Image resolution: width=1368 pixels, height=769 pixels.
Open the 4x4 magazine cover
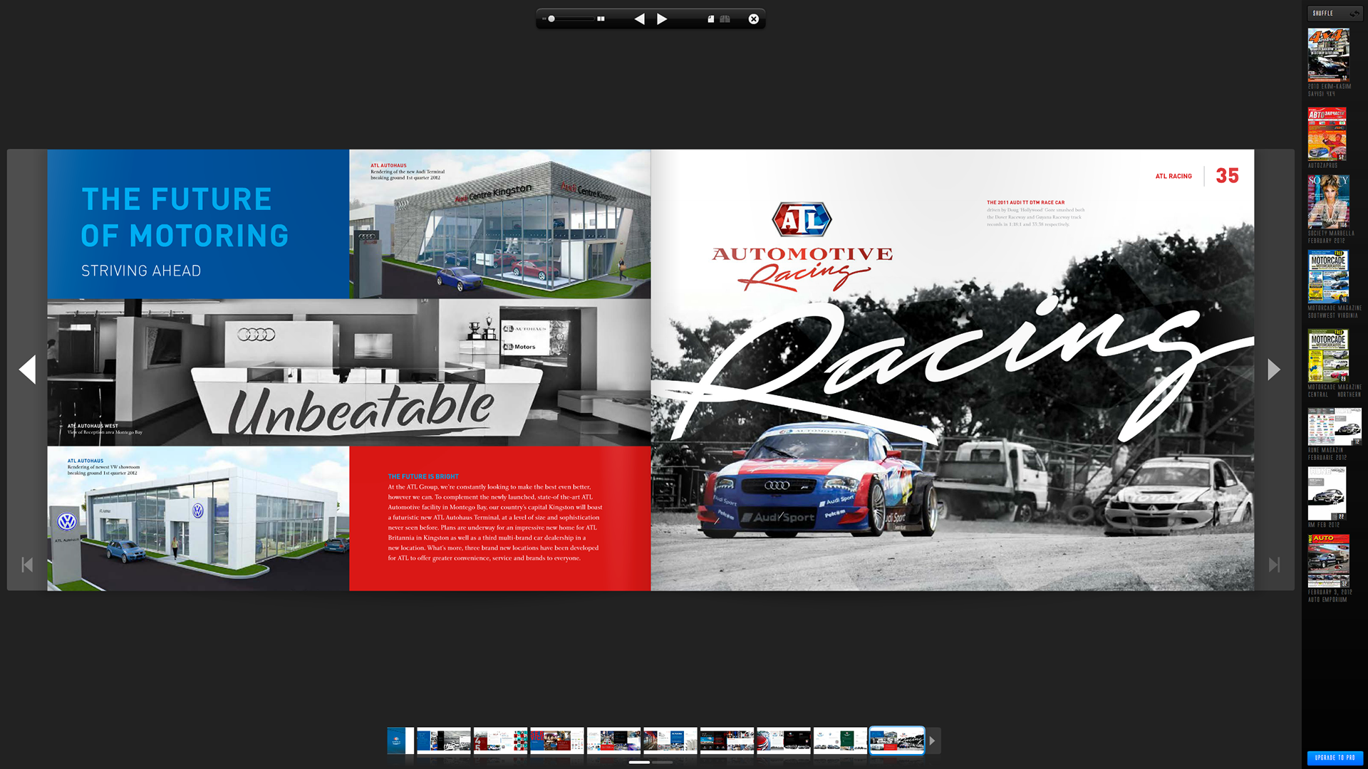(x=1328, y=55)
